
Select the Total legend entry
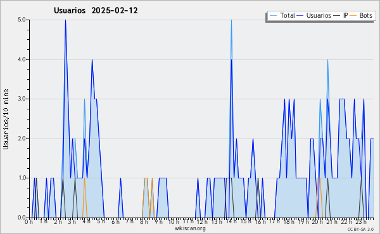tap(282, 16)
